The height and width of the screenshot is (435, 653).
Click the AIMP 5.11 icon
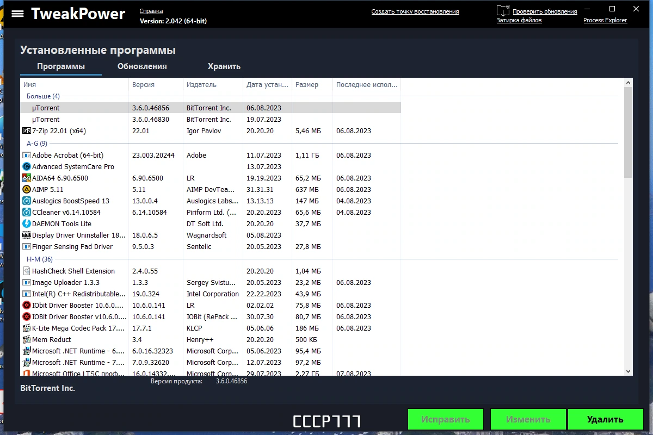pos(27,190)
